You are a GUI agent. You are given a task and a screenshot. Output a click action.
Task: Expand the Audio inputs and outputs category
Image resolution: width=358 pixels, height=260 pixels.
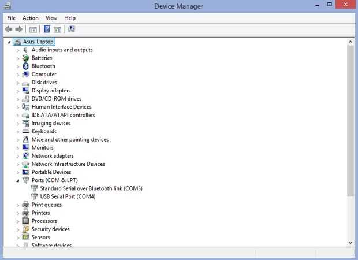18,50
